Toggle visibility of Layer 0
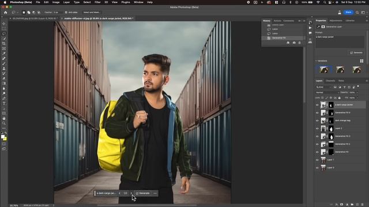This screenshot has height=207, width=369. coord(317,168)
